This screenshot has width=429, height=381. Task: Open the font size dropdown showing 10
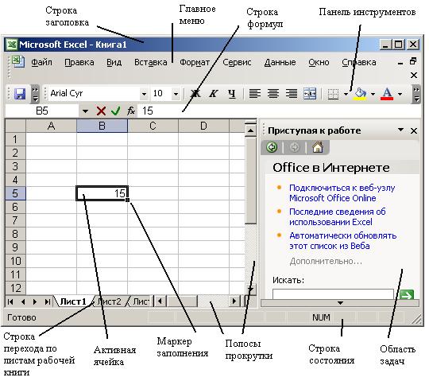point(176,94)
